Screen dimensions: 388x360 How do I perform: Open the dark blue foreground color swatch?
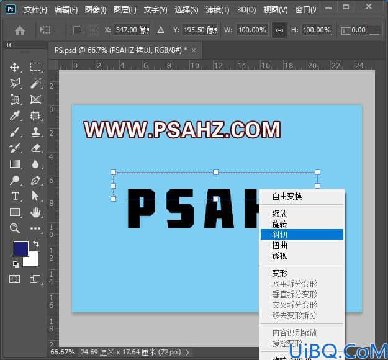click(x=20, y=248)
